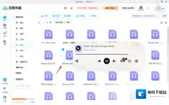Go to 我的网盘 breadcrumb root
This screenshot has height=105, width=169.
[59, 22]
